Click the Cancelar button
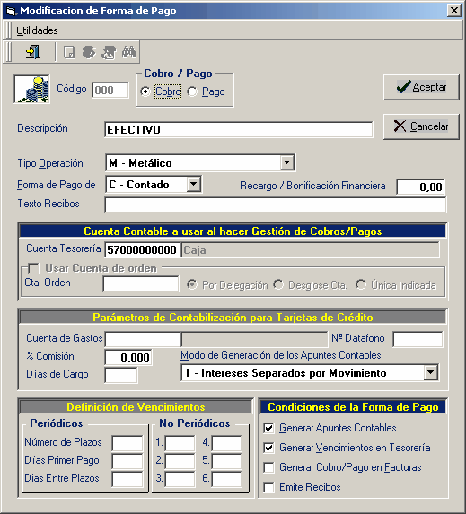This screenshot has width=466, height=514. (x=421, y=126)
